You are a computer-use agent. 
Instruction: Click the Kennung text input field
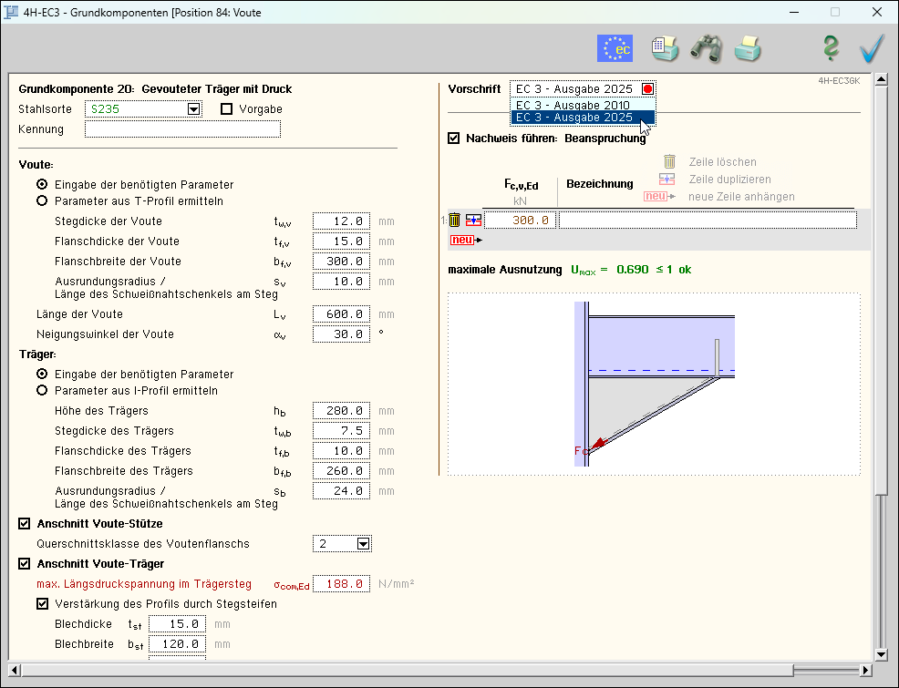(x=182, y=129)
